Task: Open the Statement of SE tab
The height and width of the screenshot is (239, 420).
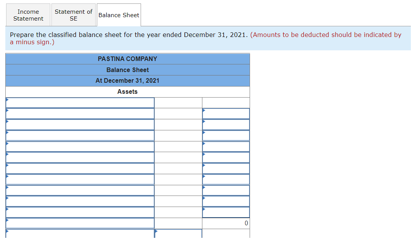Action: pos(73,15)
